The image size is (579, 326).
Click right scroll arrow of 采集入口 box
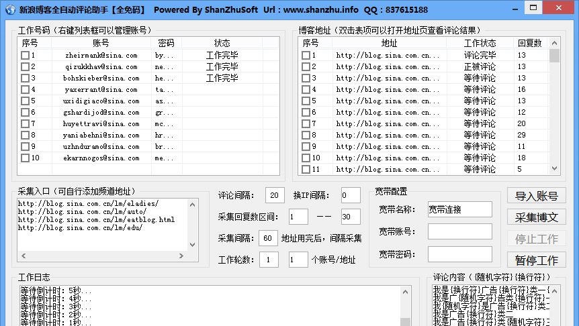tap(181, 256)
